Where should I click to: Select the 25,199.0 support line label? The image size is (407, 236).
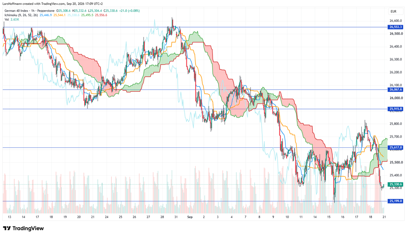click(395, 201)
